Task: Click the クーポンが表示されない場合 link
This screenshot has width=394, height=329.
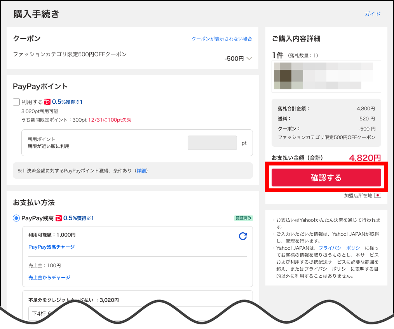Action: point(222,39)
